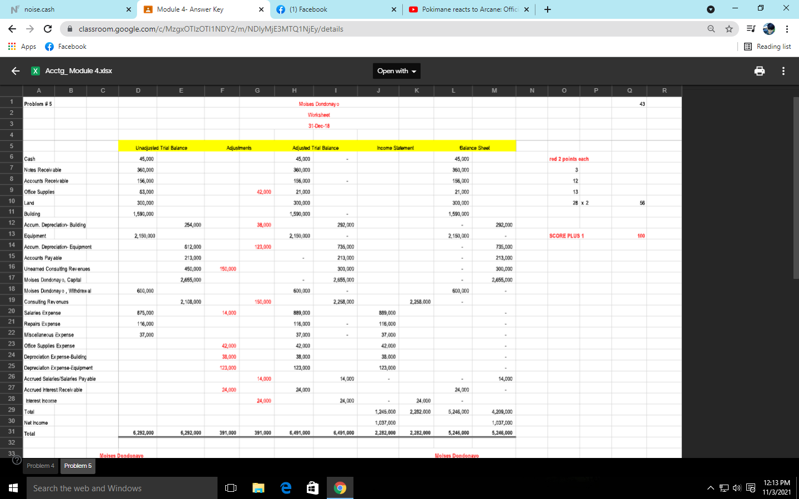Screen dimensions: 799x499
Task: Click the Office Supplies Expense label
Action: [x=49, y=345]
